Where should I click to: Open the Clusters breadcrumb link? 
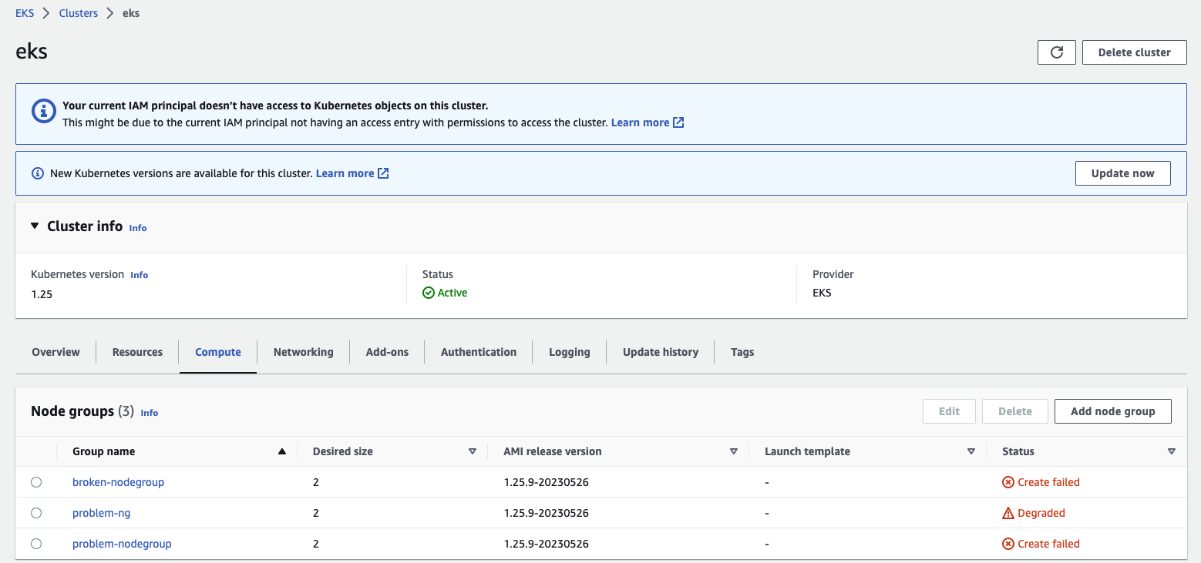point(78,12)
